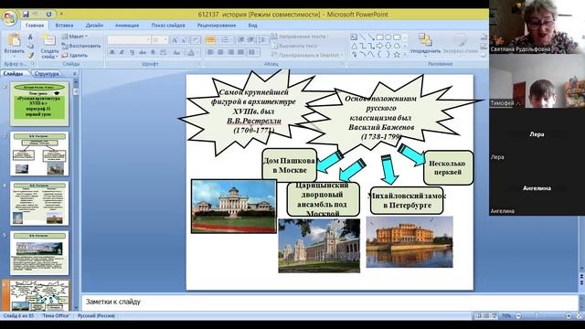This screenshot has height=329, width=585.
Task: Click the Save icon in quick access toolbar
Action: [x=26, y=15]
